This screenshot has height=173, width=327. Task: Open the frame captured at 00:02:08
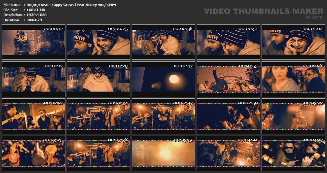[x=293, y=79]
